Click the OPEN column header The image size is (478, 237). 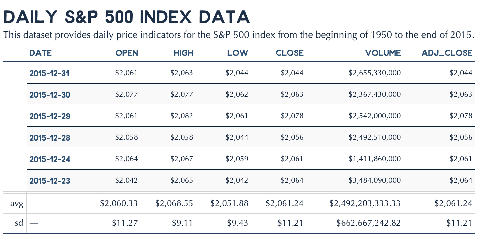[x=127, y=53]
